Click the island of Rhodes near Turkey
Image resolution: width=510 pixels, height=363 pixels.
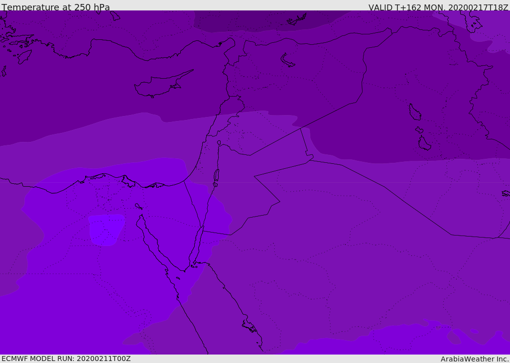tap(24, 56)
